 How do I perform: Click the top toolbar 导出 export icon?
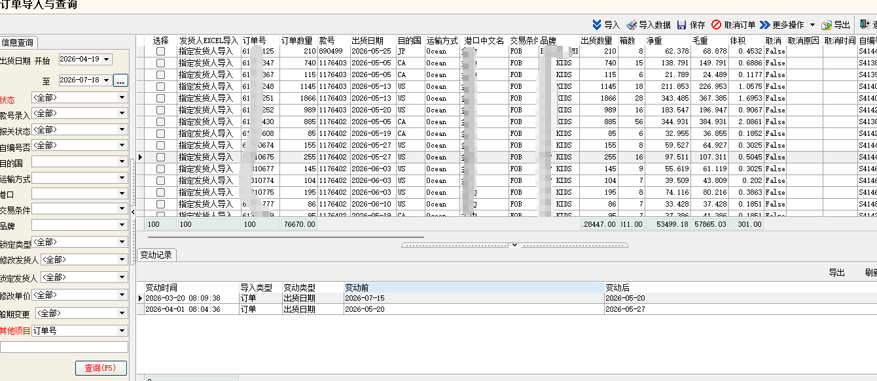827,25
